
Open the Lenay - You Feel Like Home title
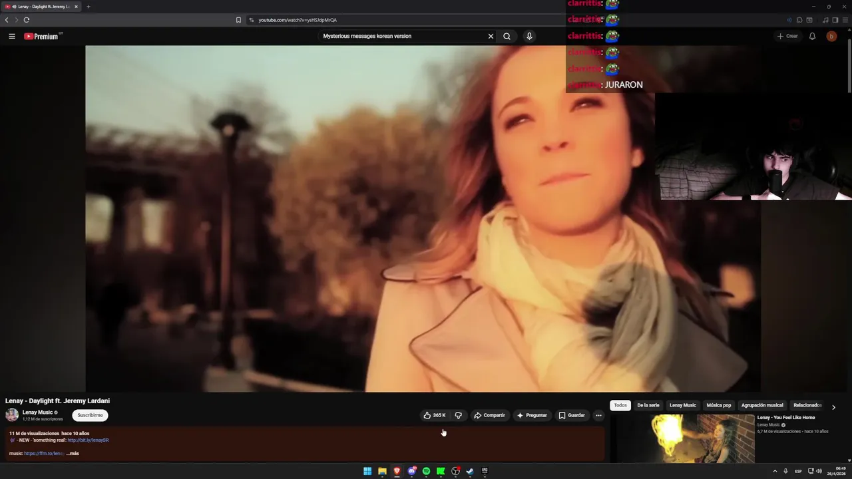click(x=786, y=418)
